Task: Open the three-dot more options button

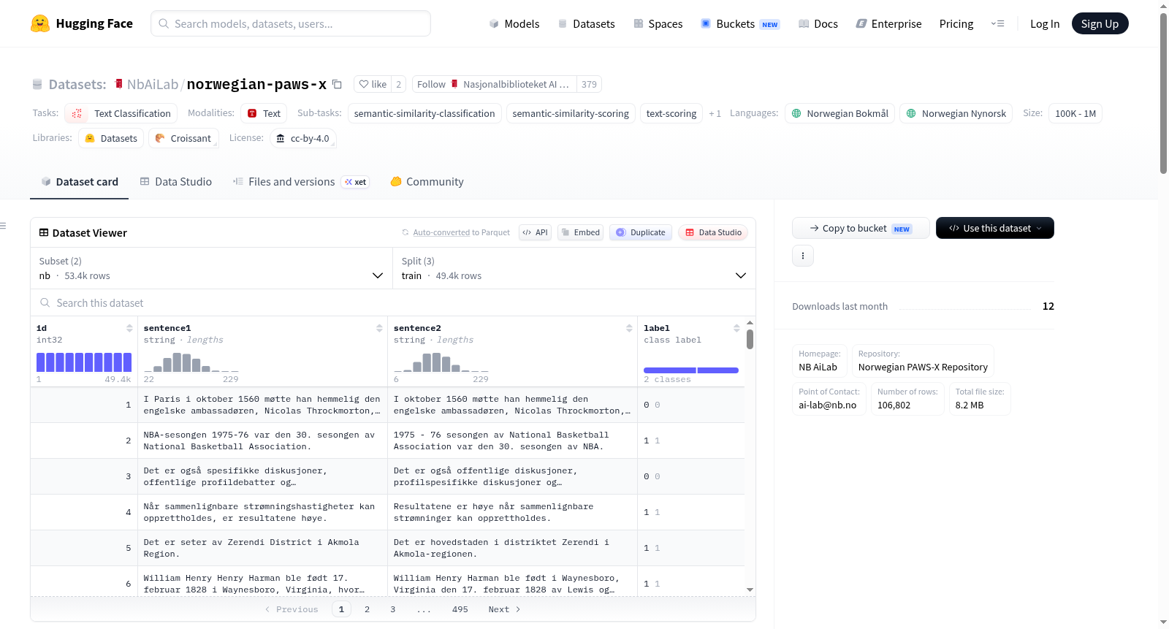Action: click(x=803, y=256)
